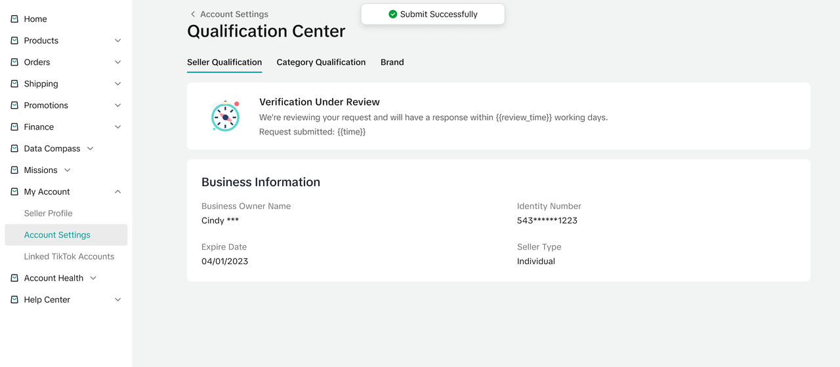Expand the Data Compass section chevron
840x367 pixels.
click(91, 149)
